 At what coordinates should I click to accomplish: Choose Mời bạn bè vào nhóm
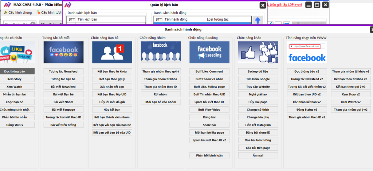161,102
